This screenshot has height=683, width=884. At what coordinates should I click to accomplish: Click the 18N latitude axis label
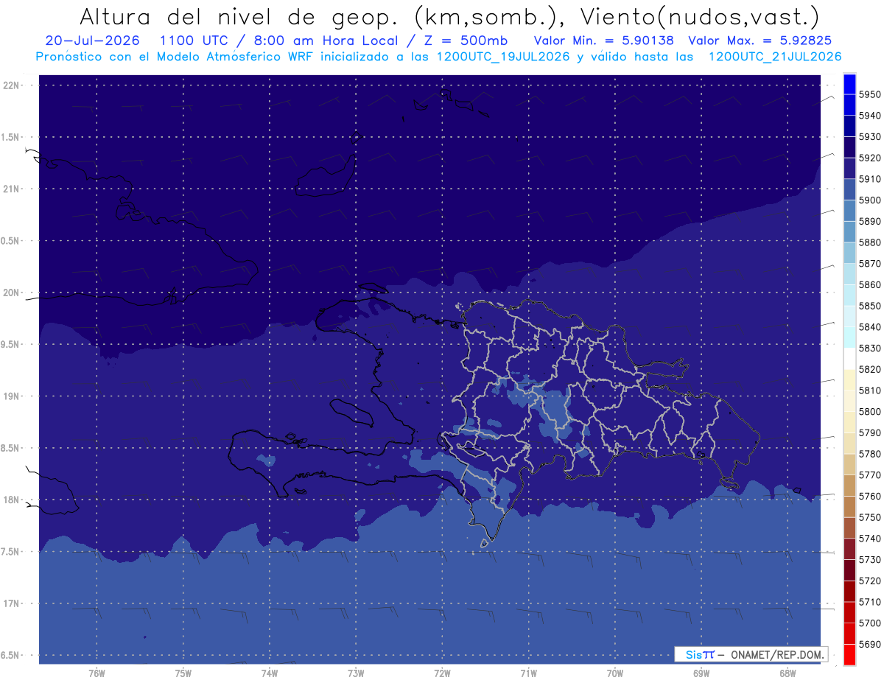tap(12, 500)
